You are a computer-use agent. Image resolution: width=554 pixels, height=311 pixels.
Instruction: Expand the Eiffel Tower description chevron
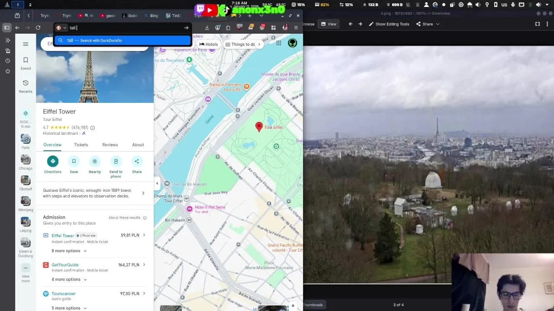point(143,193)
